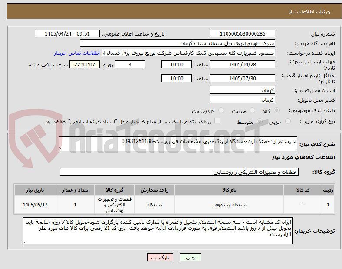Click the resize handle of description textarea
Viewport: 342px width, 269px height.
tap(61, 149)
